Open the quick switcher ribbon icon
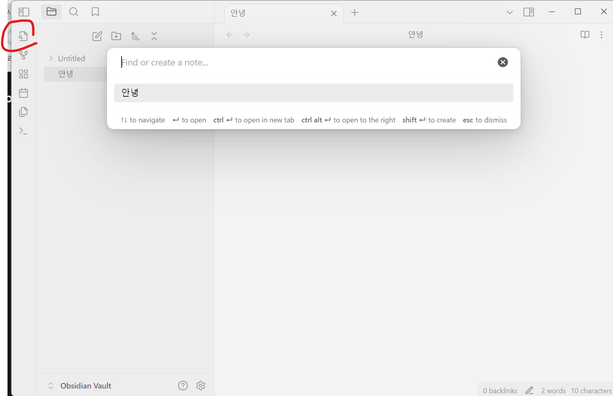Image resolution: width=613 pixels, height=396 pixels. (x=23, y=36)
